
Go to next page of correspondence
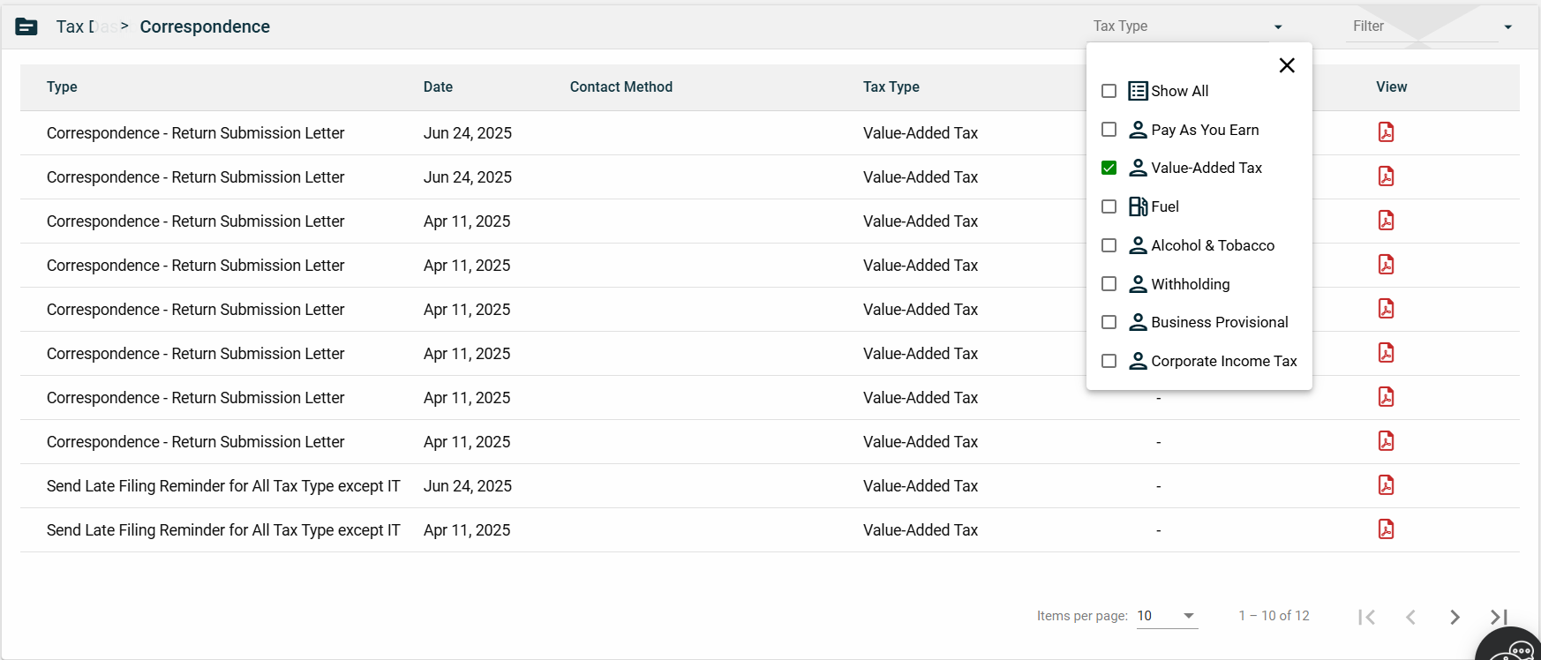pos(1455,617)
